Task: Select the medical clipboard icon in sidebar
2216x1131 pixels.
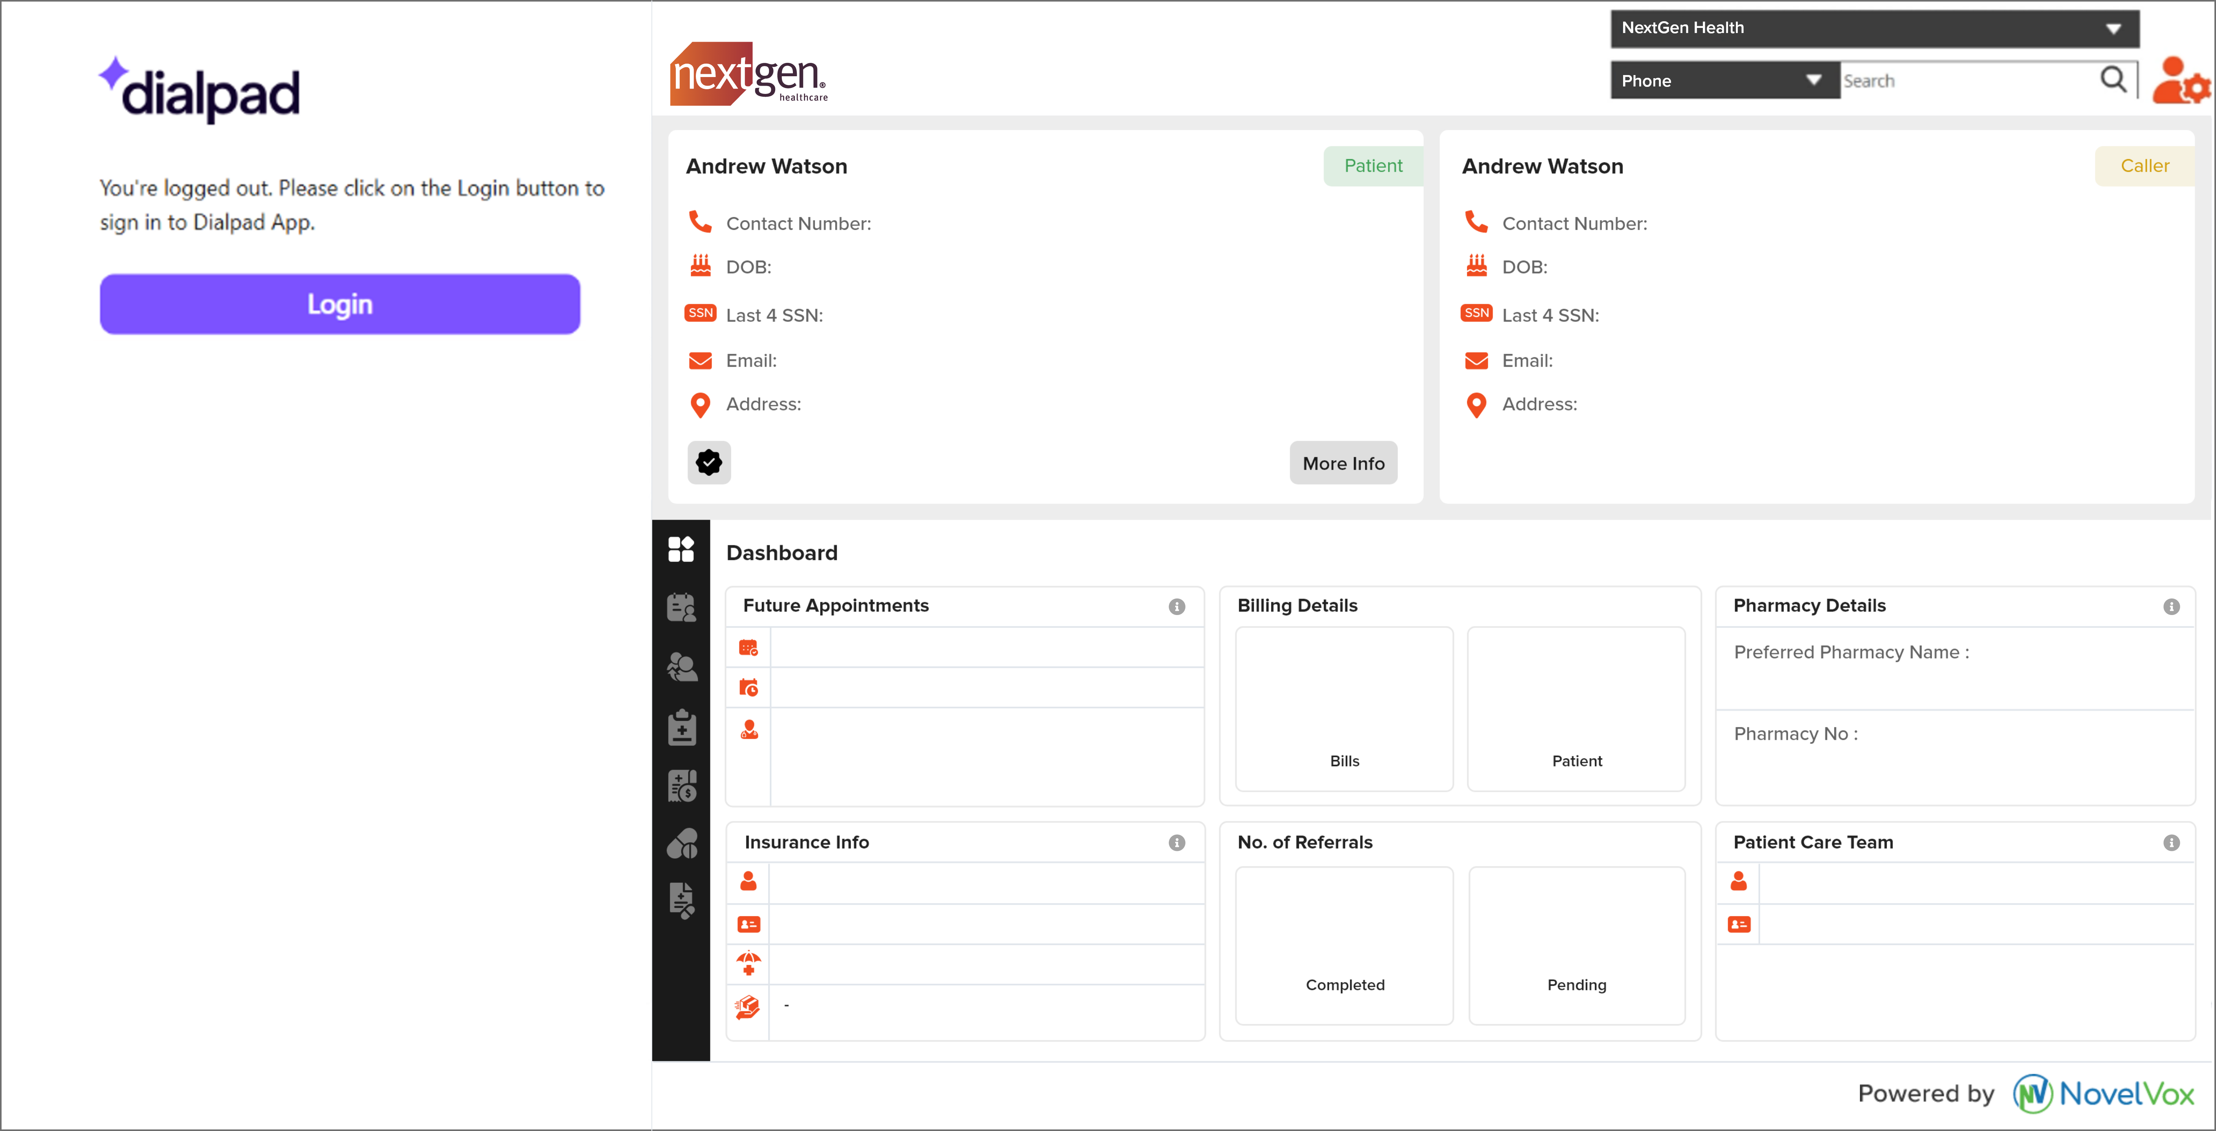Action: tap(681, 727)
